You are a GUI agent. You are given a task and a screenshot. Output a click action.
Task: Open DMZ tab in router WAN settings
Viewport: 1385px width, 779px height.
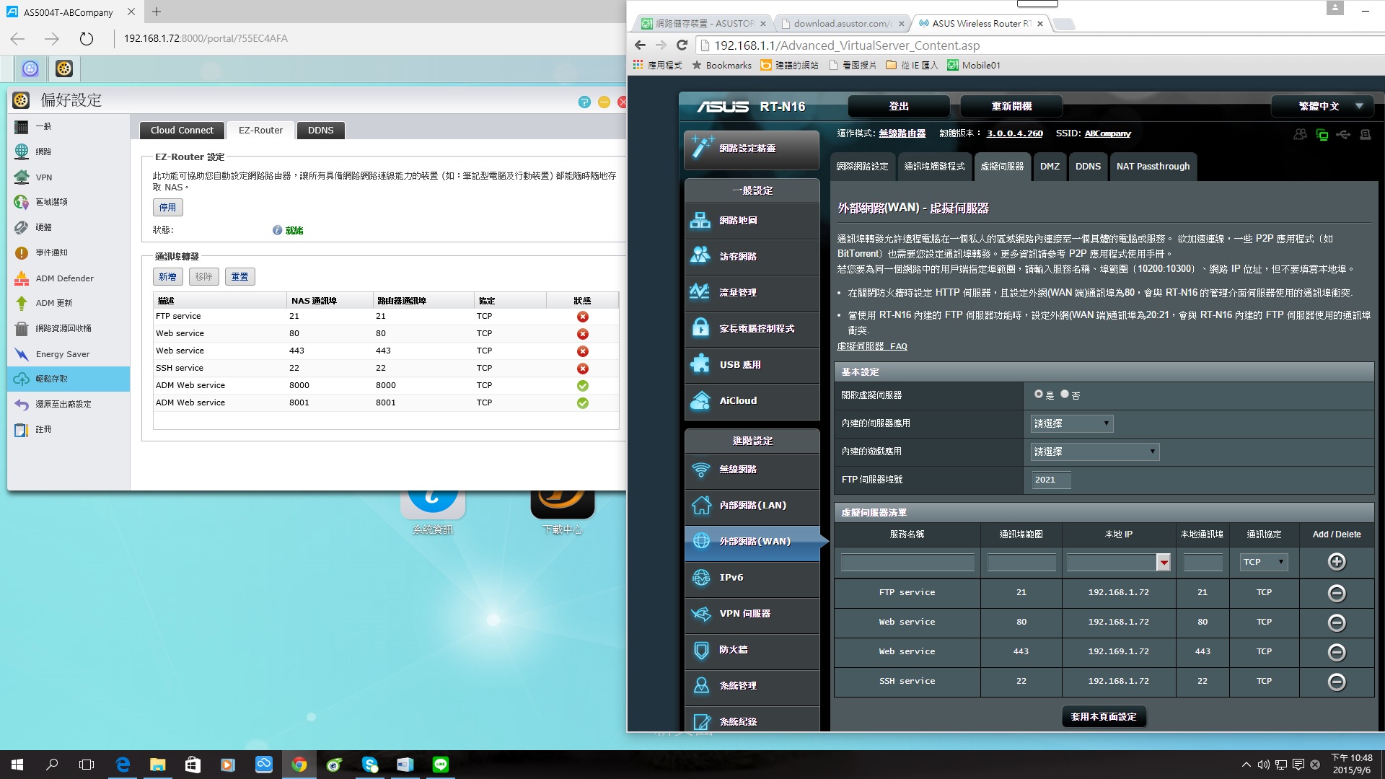click(x=1050, y=167)
